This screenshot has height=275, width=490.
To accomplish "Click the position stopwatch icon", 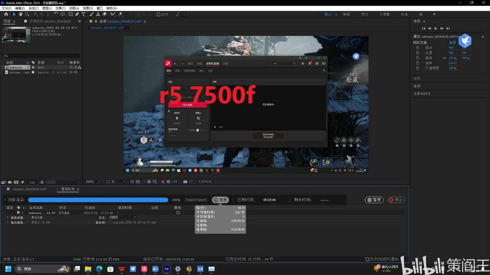I will coord(418,53).
